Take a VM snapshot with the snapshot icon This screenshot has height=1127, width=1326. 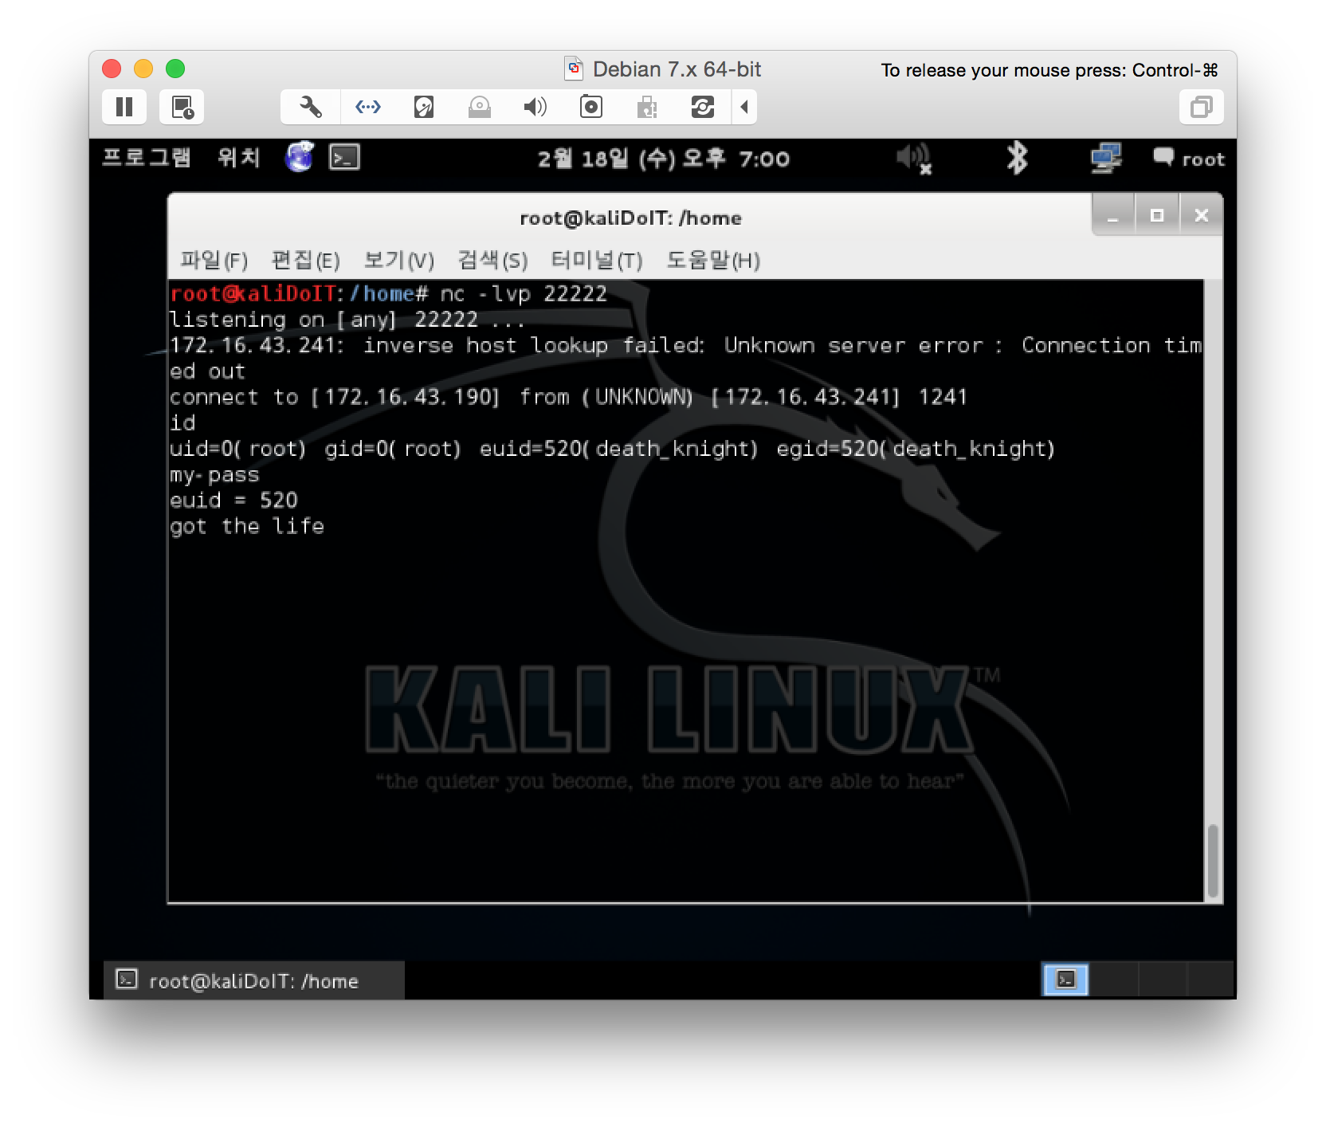(x=182, y=107)
